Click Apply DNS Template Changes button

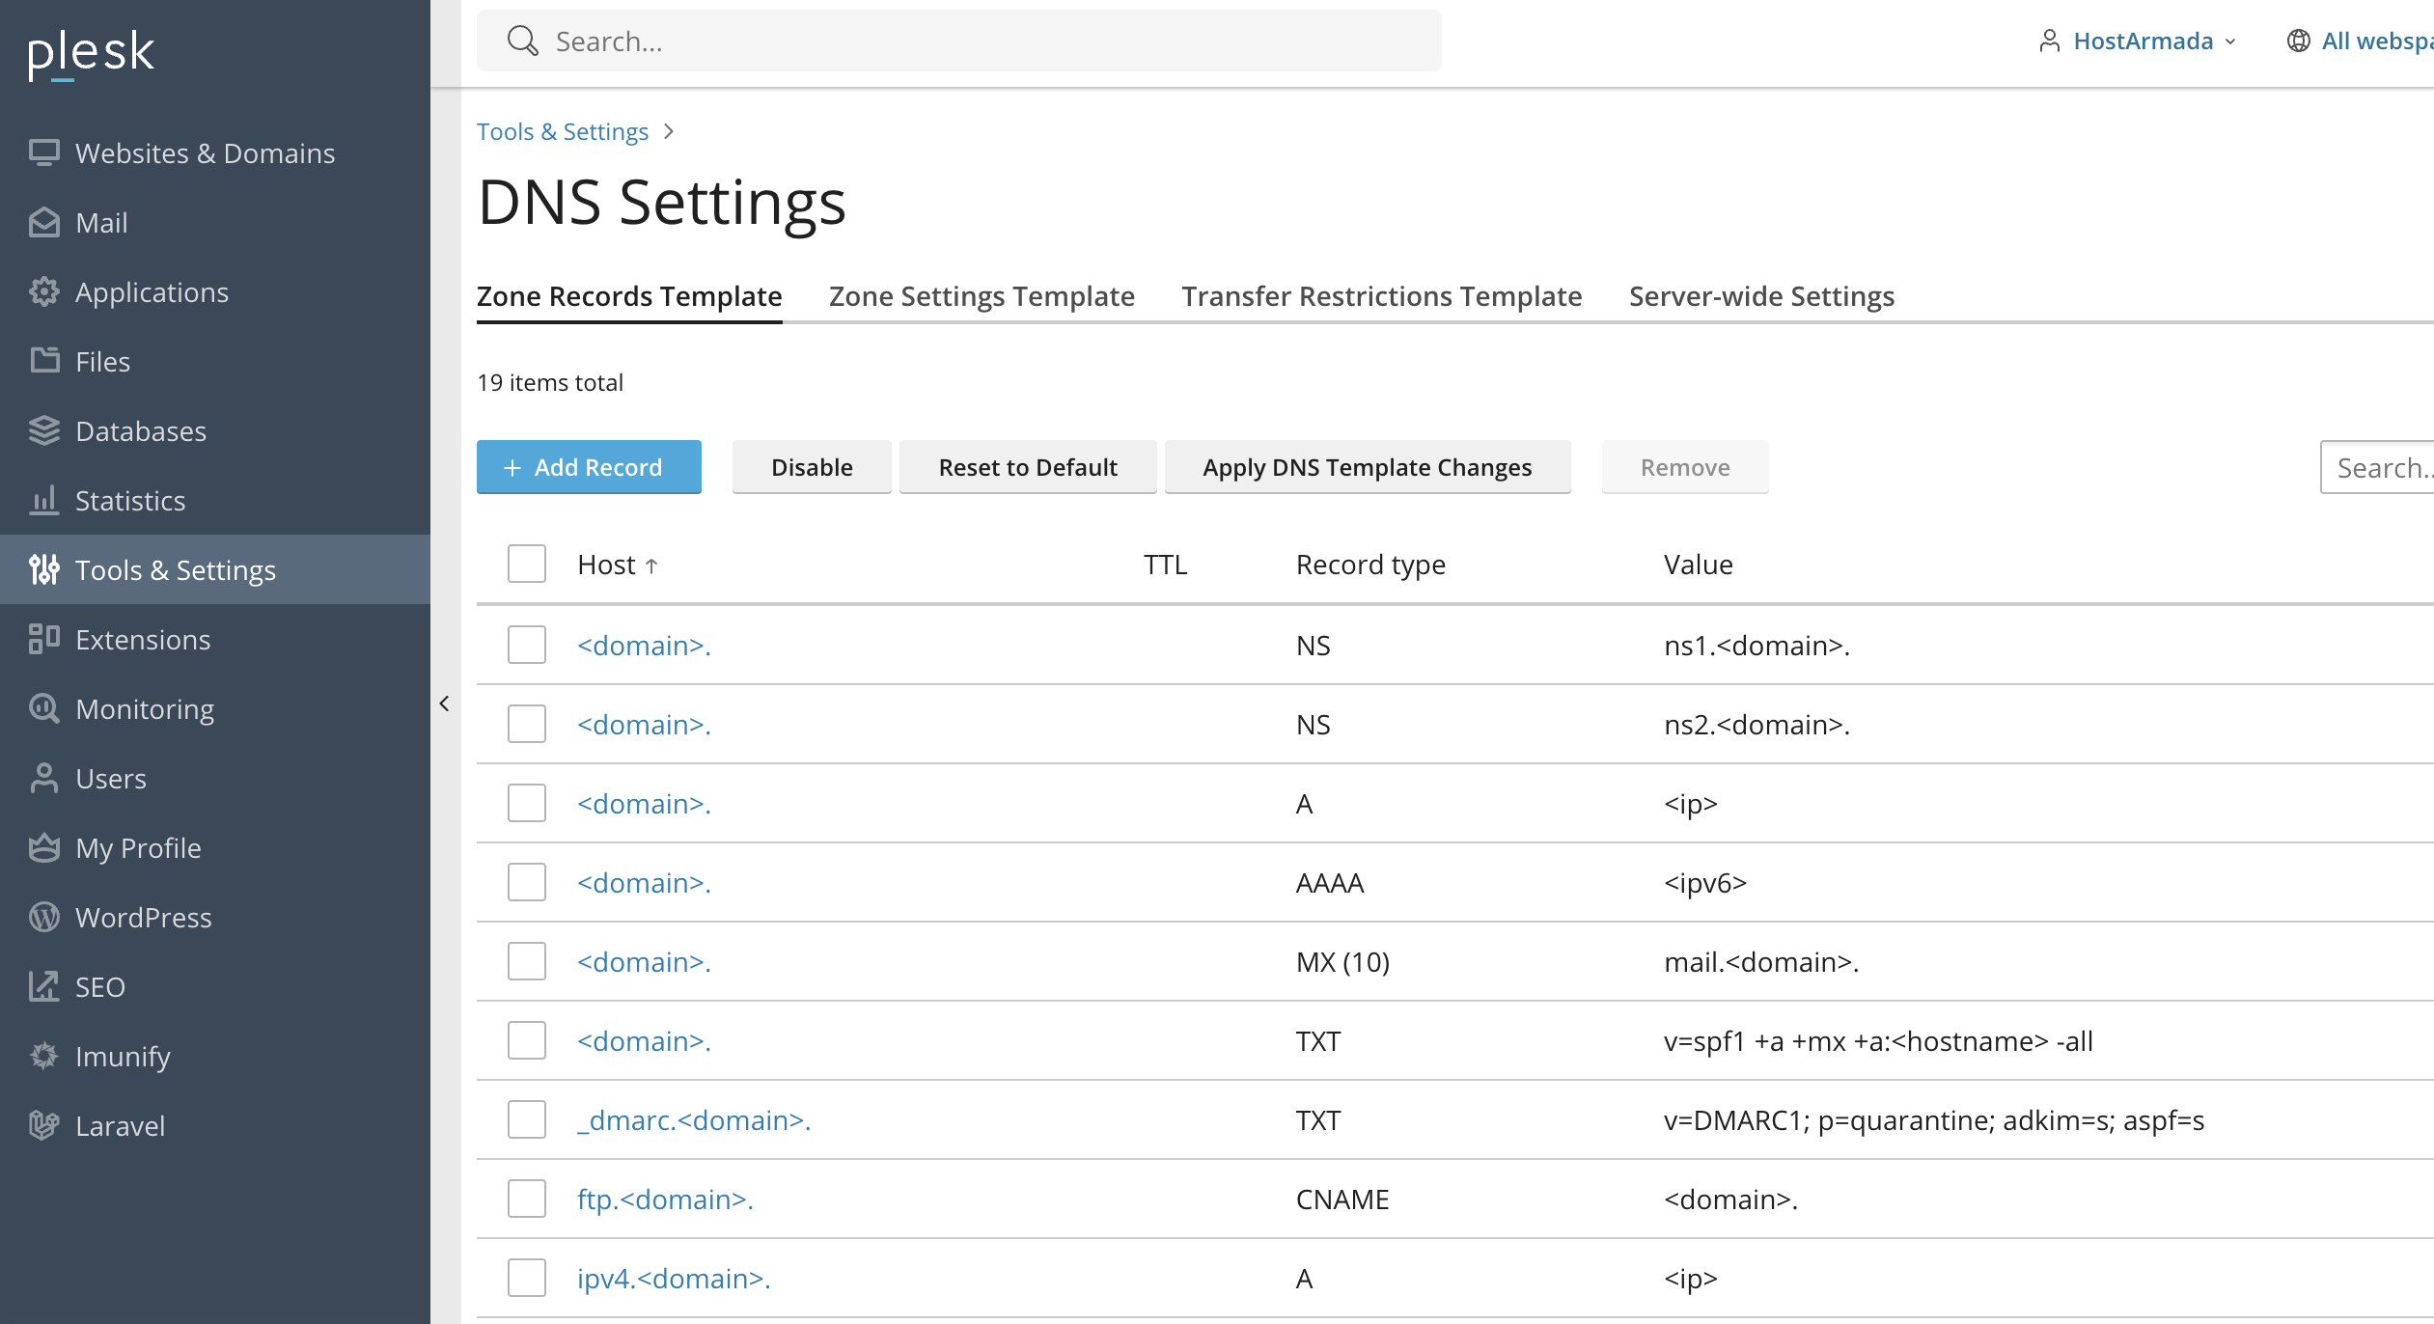click(x=1368, y=467)
